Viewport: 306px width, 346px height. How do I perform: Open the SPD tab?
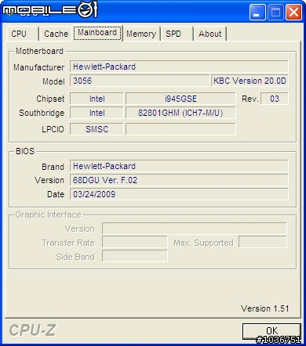coord(177,34)
